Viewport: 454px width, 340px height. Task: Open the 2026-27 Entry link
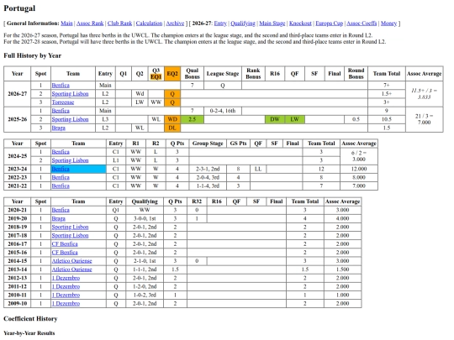220,24
